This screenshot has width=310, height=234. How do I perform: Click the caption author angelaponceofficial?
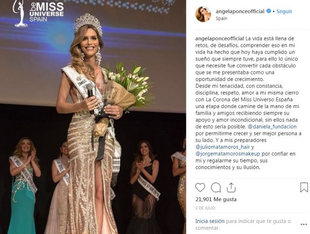[219, 38]
